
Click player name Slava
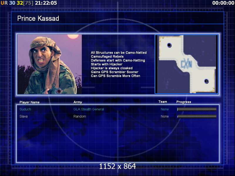[23, 116]
